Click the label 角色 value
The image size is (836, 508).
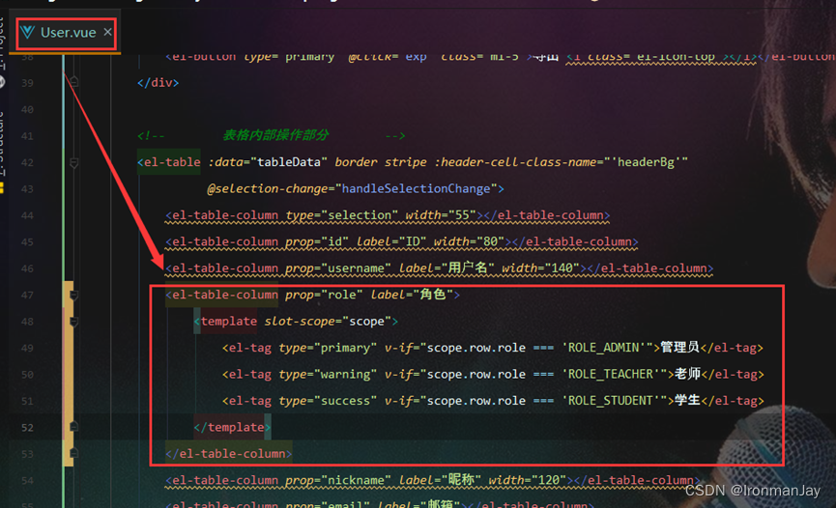click(432, 295)
